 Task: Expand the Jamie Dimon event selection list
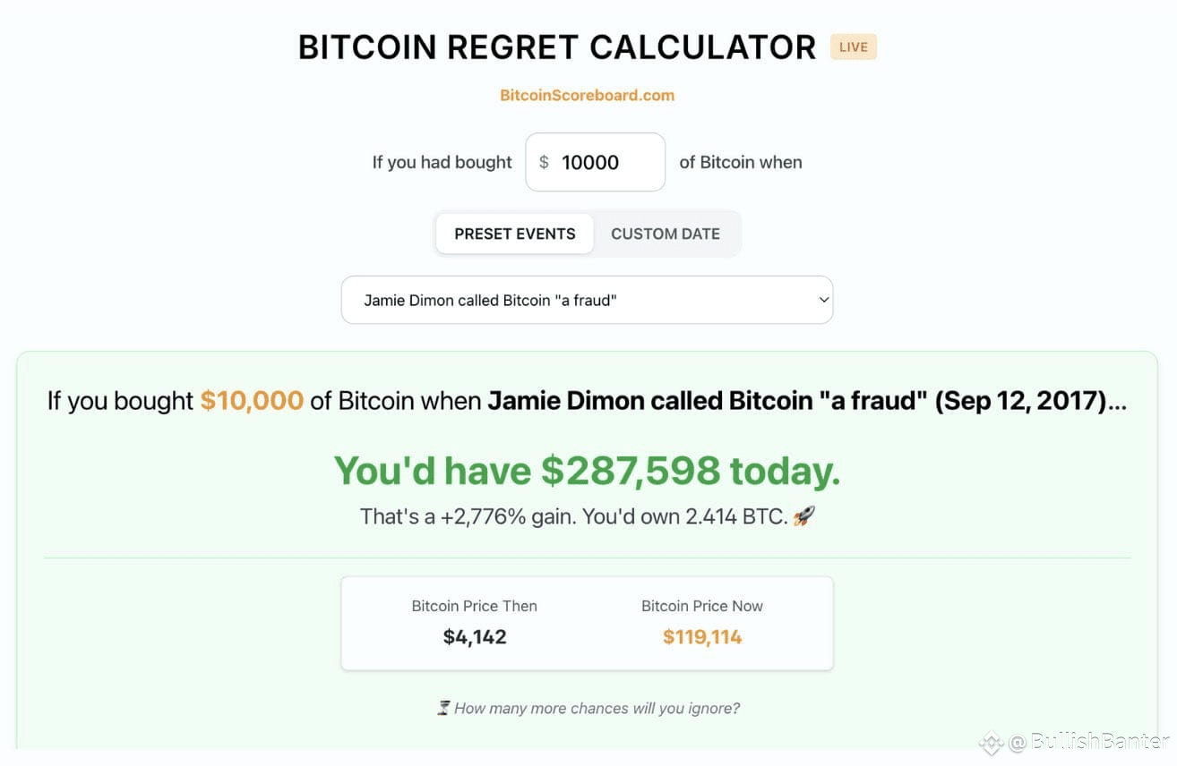point(588,300)
